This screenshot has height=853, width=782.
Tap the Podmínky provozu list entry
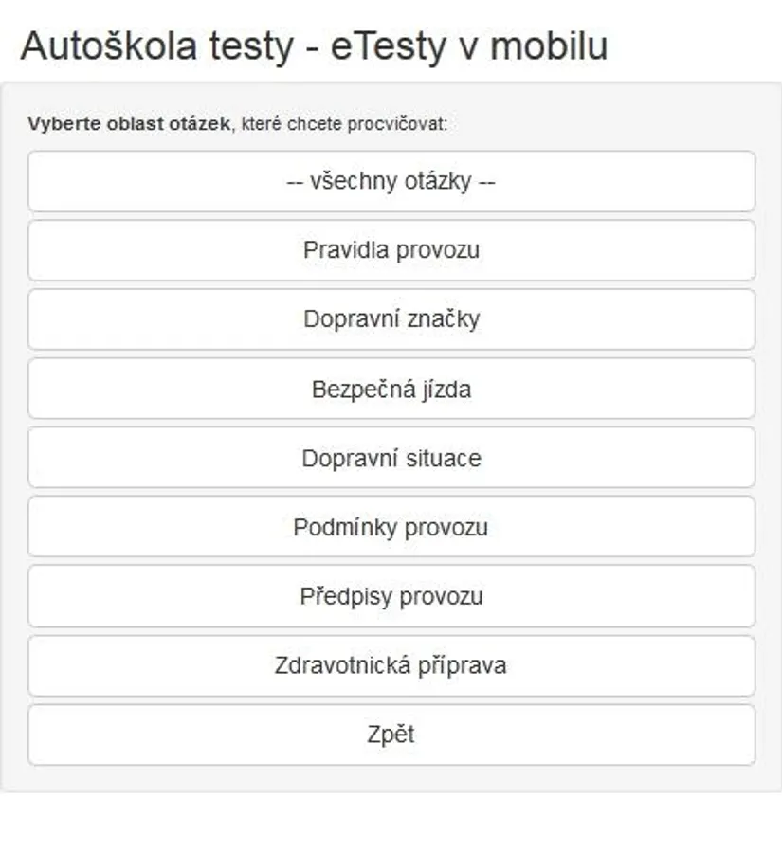[391, 527]
